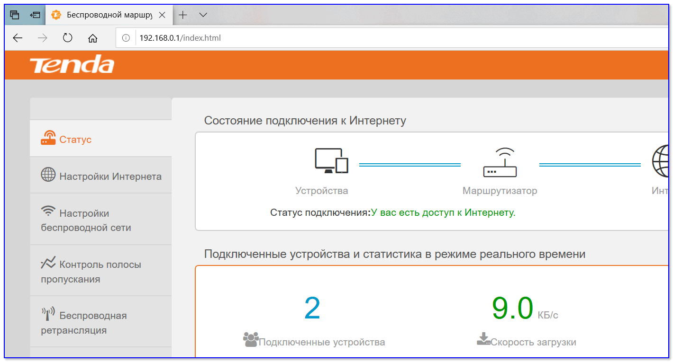Image resolution: width=673 pixels, height=362 pixels.
Task: Click the Устройства computer and tablet icon
Action: click(x=331, y=161)
